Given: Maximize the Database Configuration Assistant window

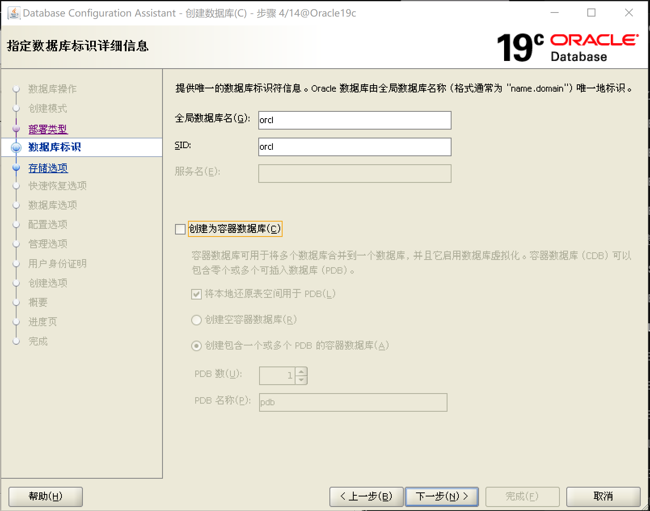Looking at the screenshot, I should (x=591, y=13).
